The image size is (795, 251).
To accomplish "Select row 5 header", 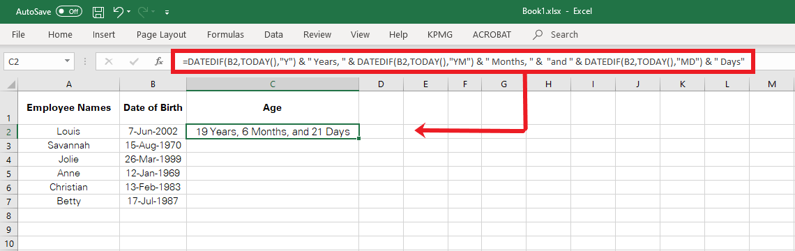I will click(x=8, y=173).
